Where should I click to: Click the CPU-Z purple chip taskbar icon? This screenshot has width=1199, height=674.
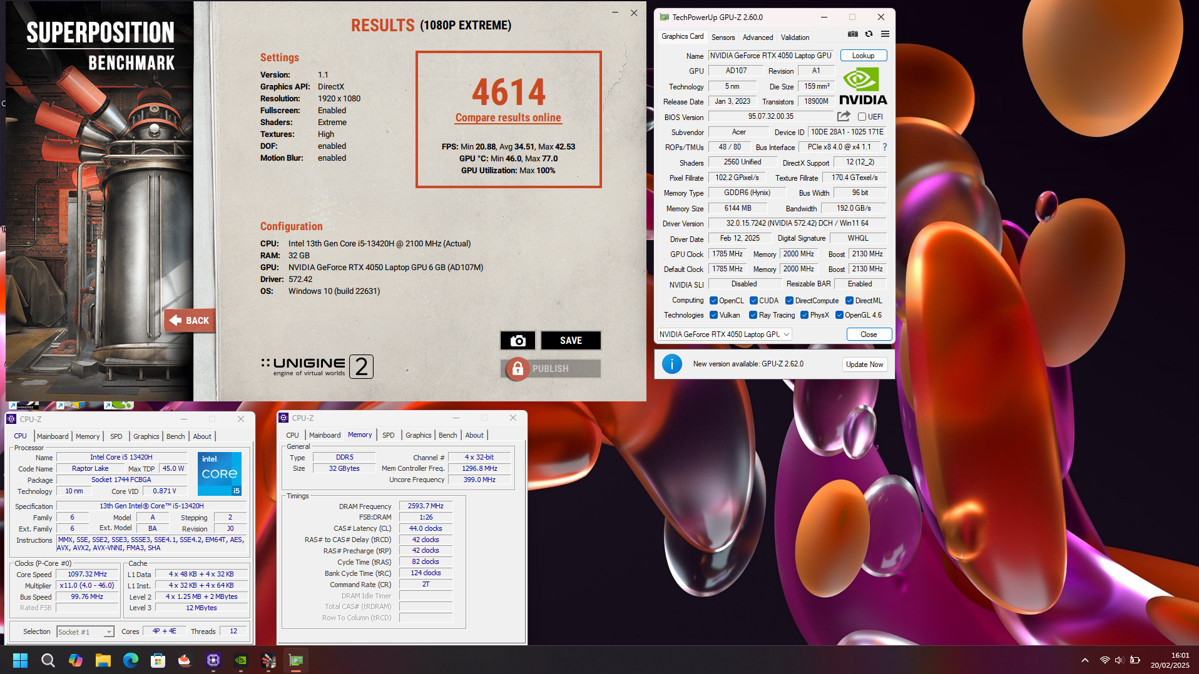213,660
